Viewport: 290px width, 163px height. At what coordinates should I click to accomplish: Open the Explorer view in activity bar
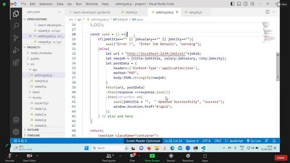(x=16, y=14)
